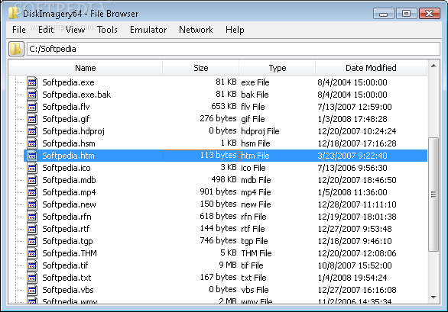Click the file icon of Softpedia.htm
This screenshot has width=448, height=312.
coord(32,156)
